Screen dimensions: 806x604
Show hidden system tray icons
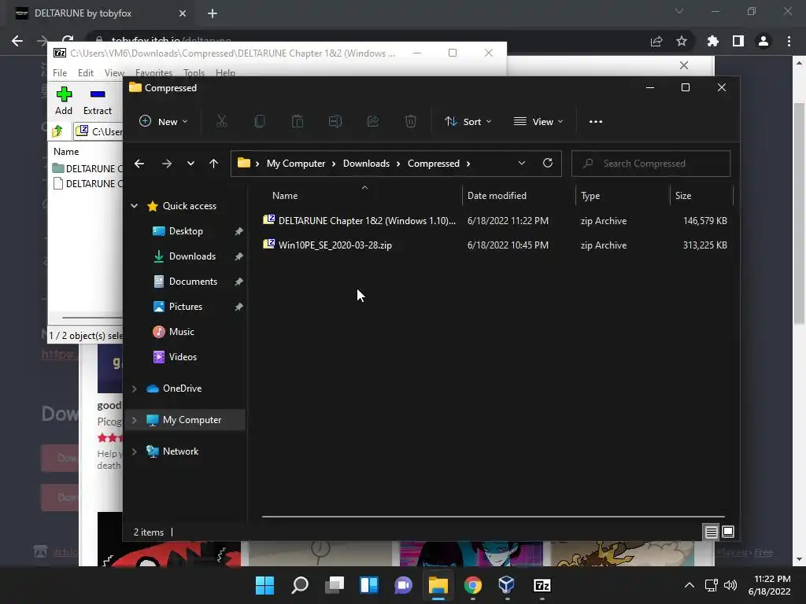(x=690, y=585)
